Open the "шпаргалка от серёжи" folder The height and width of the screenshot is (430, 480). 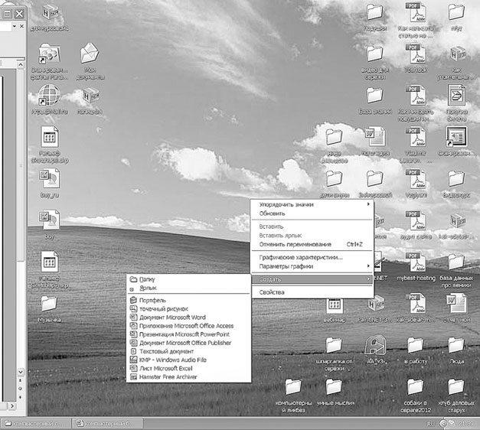pos(334,345)
